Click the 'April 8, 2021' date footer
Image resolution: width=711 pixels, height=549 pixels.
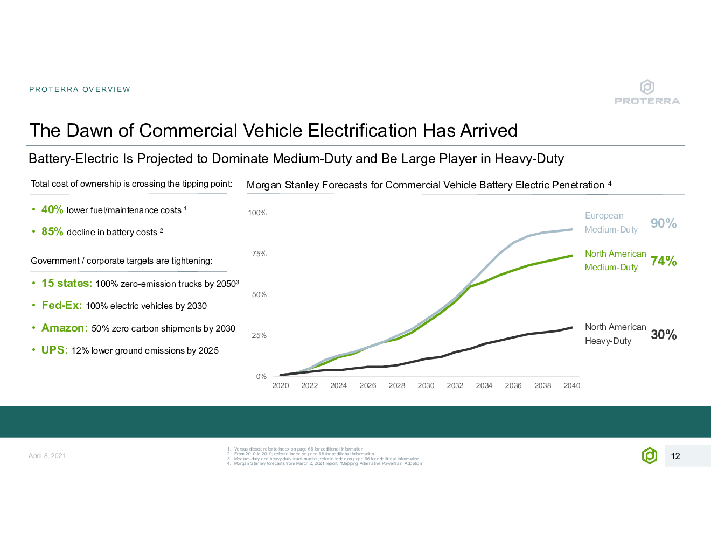pyautogui.click(x=47, y=456)
